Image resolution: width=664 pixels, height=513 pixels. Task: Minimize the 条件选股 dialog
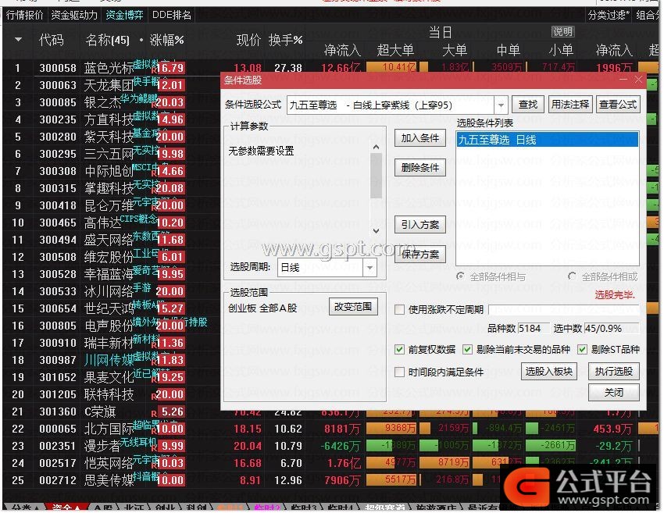tap(623, 80)
